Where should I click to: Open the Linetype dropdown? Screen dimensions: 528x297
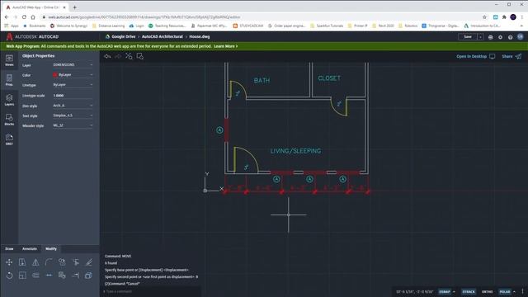tap(73, 85)
